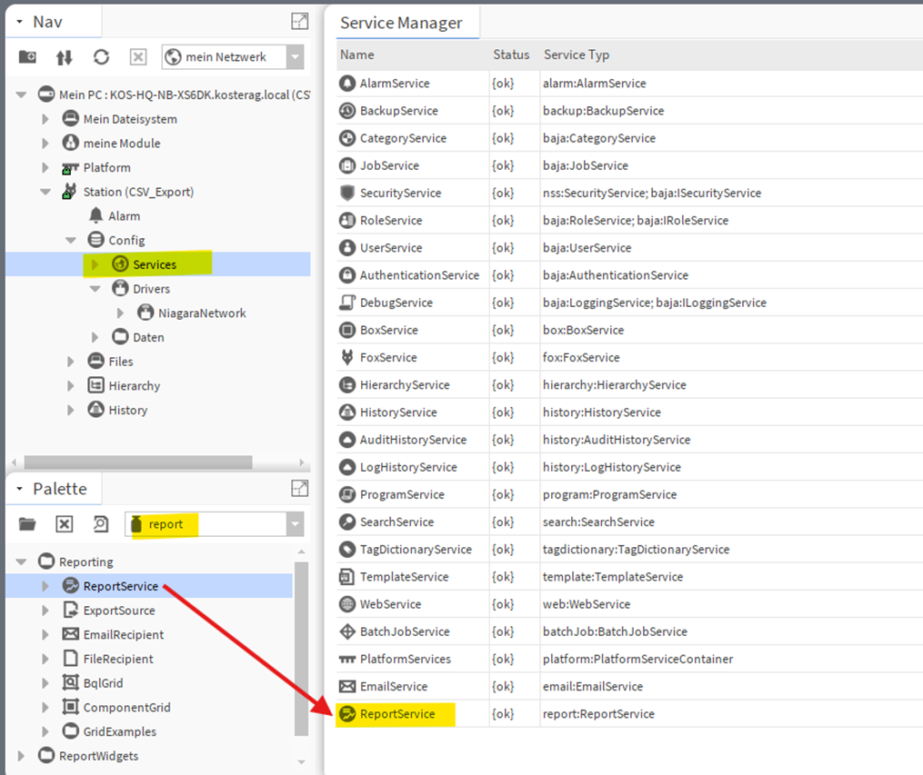Collapse the Nav panel header menu
This screenshot has width=923, height=775.
pyautogui.click(x=19, y=22)
